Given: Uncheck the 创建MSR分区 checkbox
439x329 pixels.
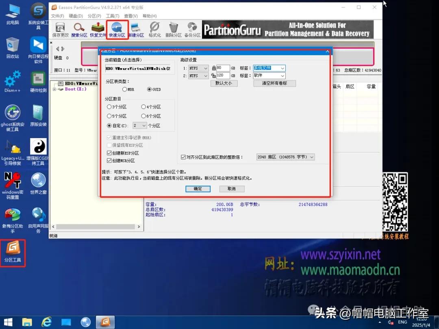Looking at the screenshot, I should 109,160.
